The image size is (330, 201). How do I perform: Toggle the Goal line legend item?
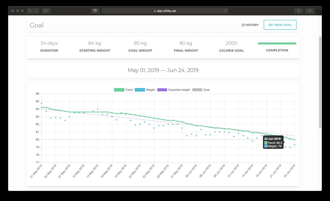coord(201,90)
